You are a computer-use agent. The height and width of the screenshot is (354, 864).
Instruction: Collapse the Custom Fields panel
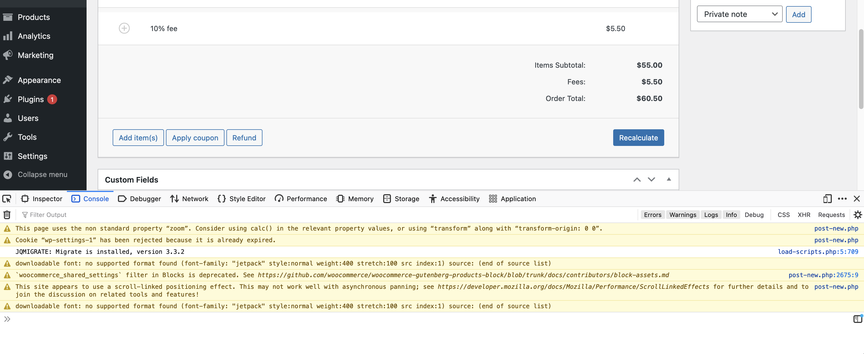(x=669, y=179)
